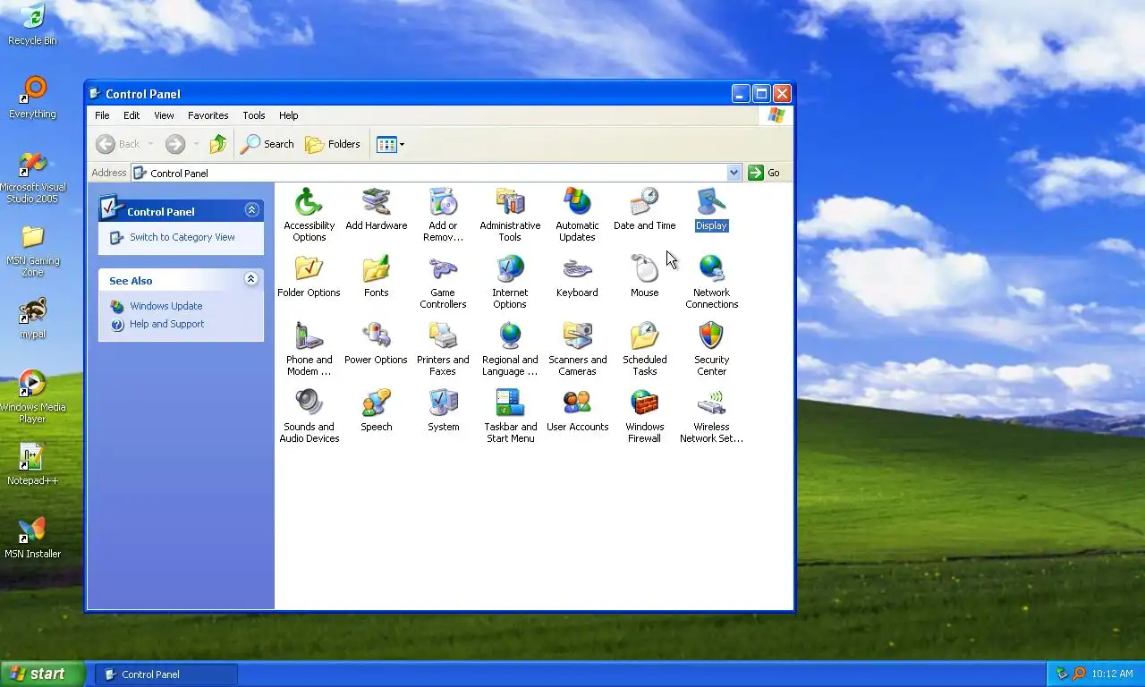This screenshot has height=687, width=1145.
Task: Expand the Address bar dropdown
Action: coord(734,173)
